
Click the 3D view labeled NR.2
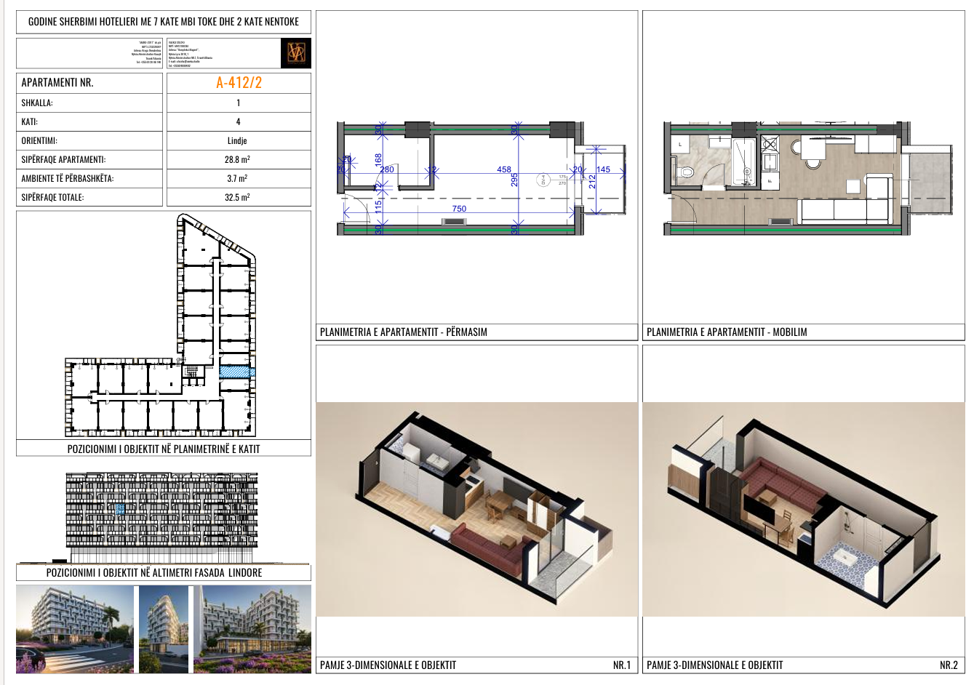[x=804, y=509]
